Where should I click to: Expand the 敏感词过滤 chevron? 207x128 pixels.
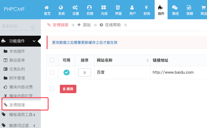[x=34, y=126]
